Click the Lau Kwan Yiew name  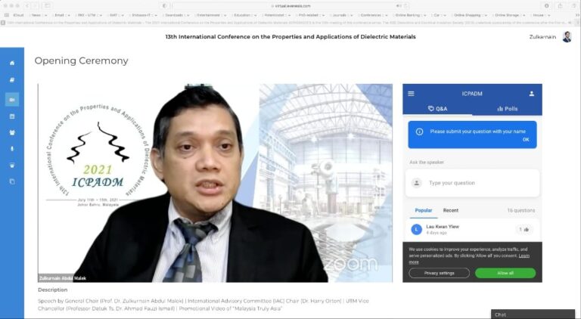443,227
